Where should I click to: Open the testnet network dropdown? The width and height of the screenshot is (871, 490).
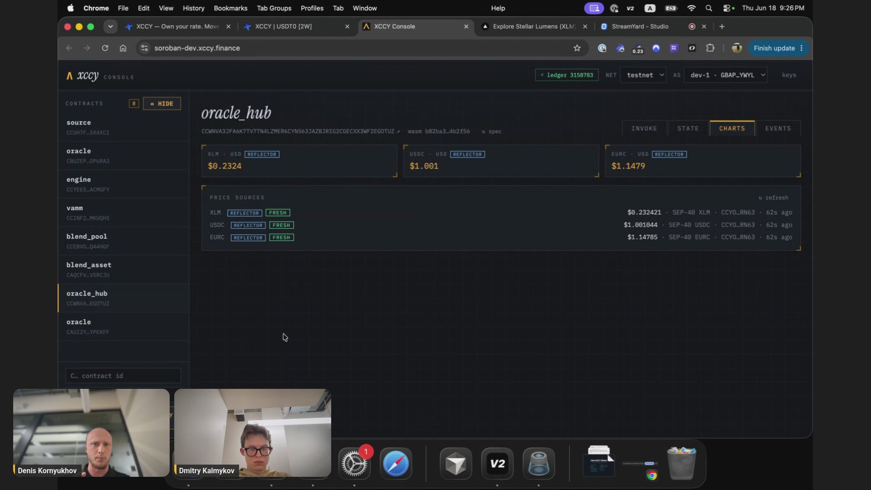click(643, 75)
